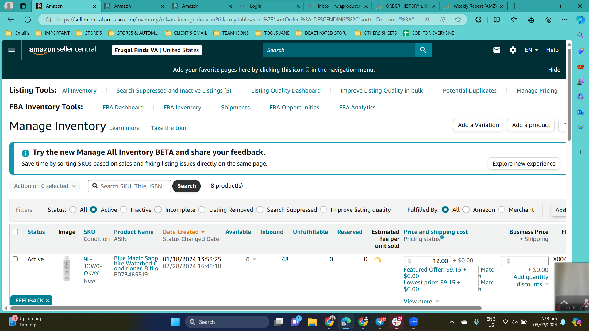Choose Amazon under Fulfilled By filter
Viewport: 589px width, 331px height.
pyautogui.click(x=466, y=210)
